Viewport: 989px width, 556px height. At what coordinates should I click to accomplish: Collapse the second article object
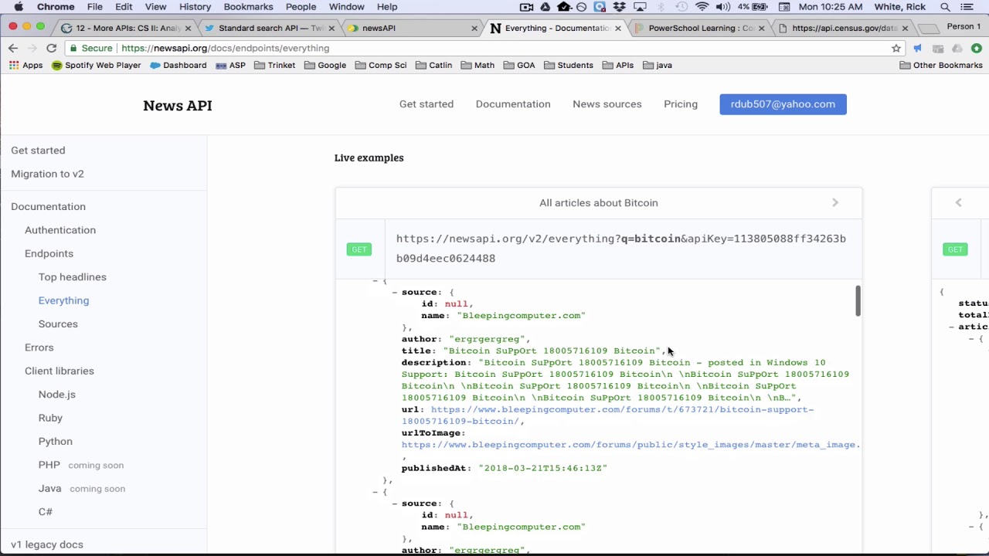(x=376, y=491)
